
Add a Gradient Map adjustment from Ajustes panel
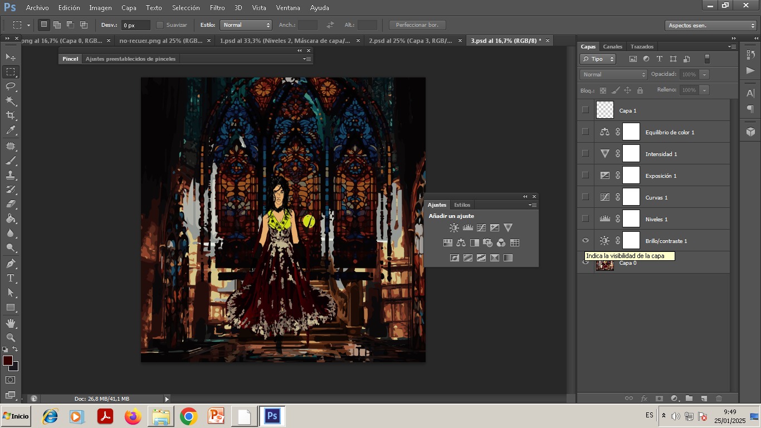(x=508, y=258)
